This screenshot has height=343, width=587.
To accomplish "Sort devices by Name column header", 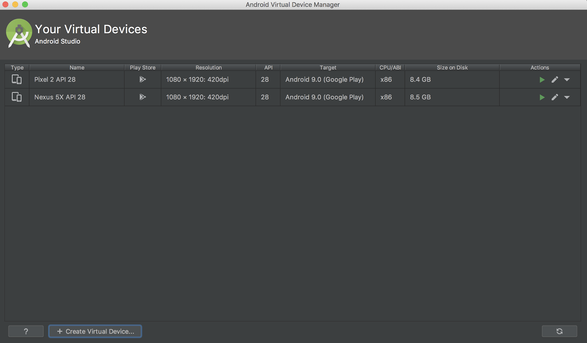I will click(77, 68).
